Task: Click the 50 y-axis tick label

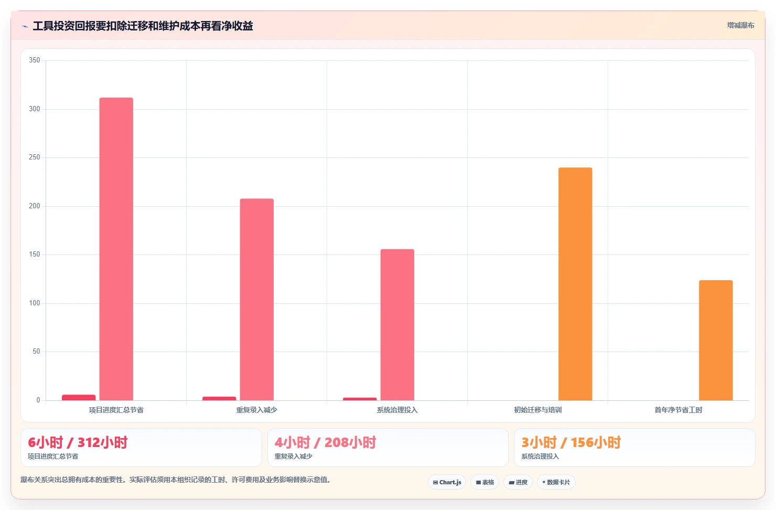Action: [36, 352]
